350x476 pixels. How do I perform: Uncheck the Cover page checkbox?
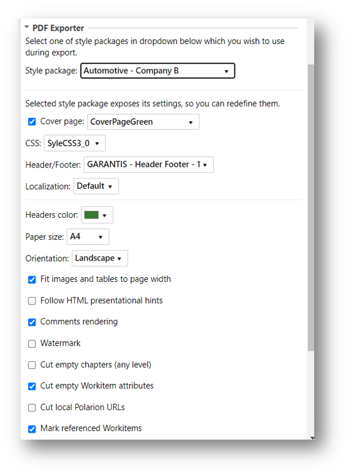coord(32,122)
